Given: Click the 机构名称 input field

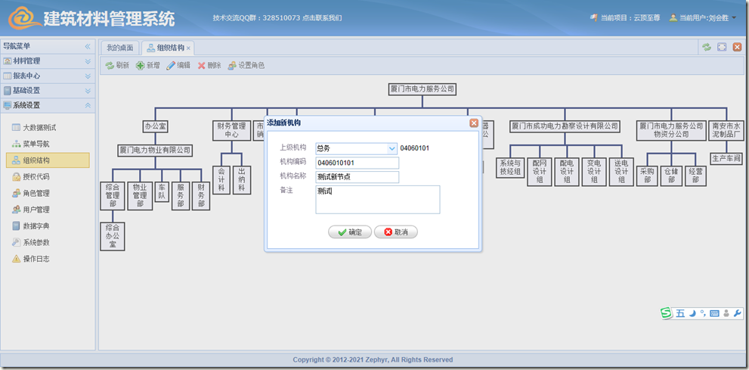Looking at the screenshot, I should click(357, 177).
